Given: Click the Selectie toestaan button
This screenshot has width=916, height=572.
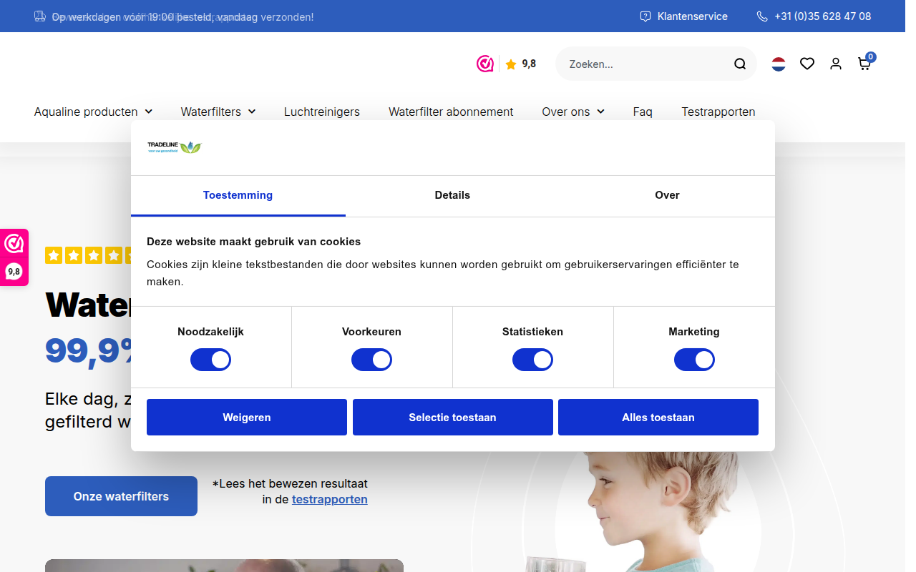Looking at the screenshot, I should (452, 418).
